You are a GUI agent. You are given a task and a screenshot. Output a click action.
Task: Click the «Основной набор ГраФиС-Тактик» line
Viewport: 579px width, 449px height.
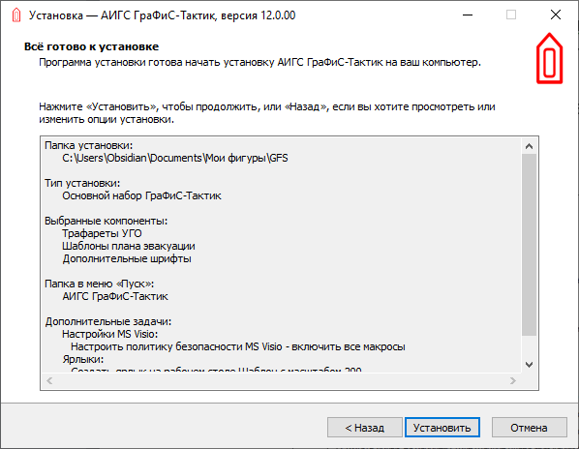[x=141, y=195]
